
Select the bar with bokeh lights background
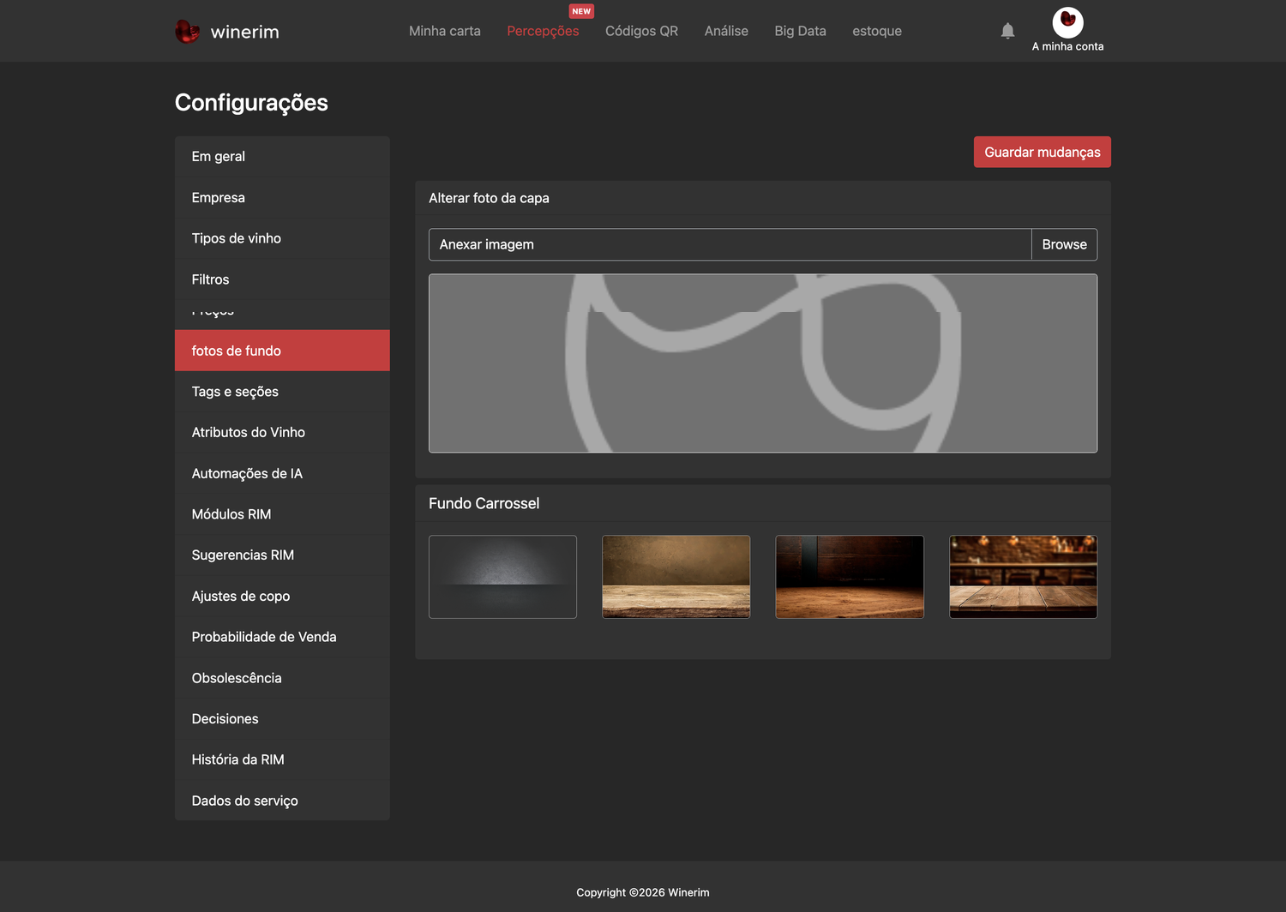tap(1023, 577)
